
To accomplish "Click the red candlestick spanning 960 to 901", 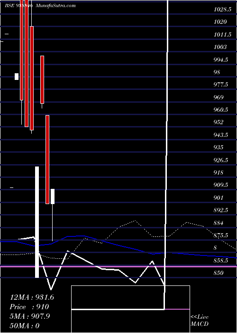I will 47,159.
